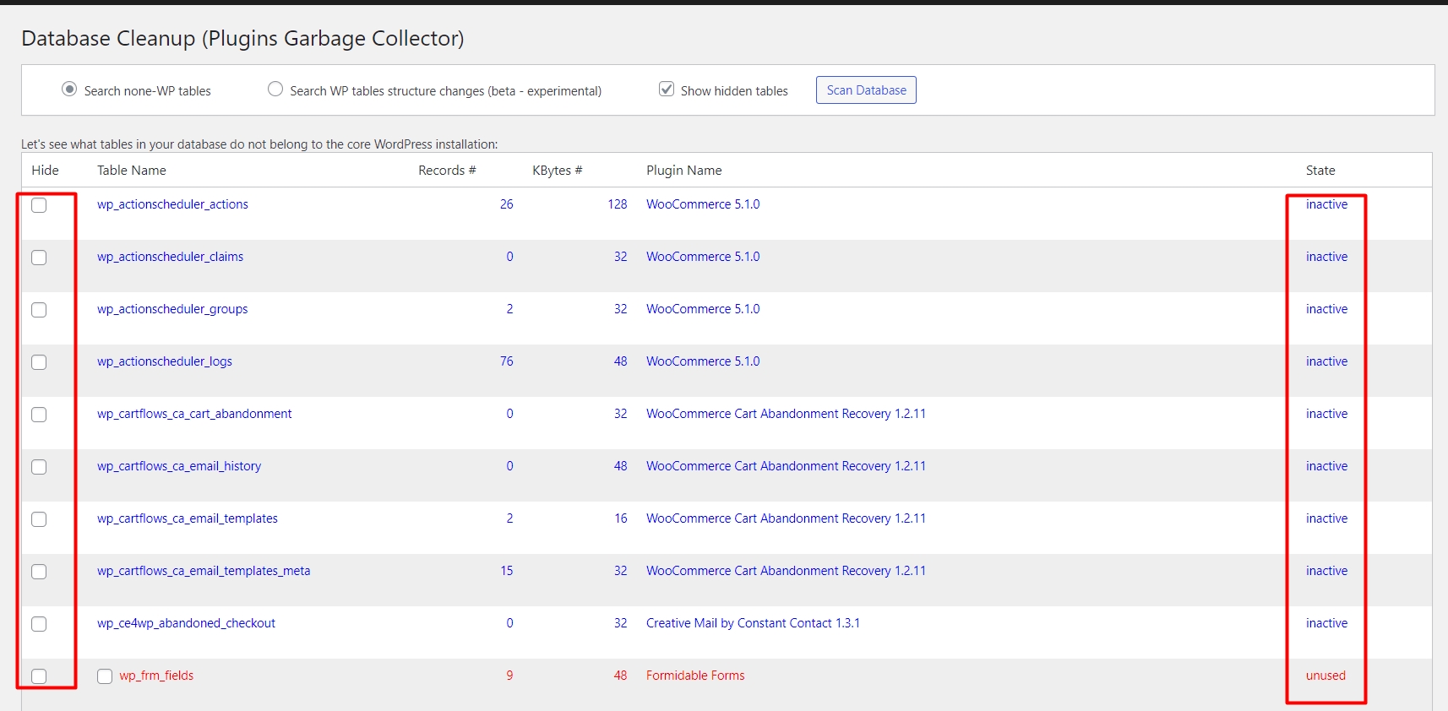Screen dimensions: 1448x711
Task: Click table name wp_actionscheduler_groups
Action: pyautogui.click(x=172, y=309)
